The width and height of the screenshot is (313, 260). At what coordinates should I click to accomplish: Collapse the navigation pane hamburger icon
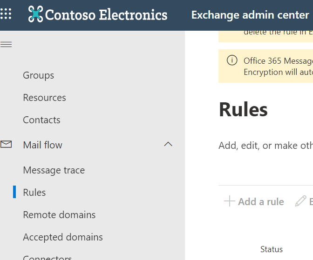coord(6,44)
